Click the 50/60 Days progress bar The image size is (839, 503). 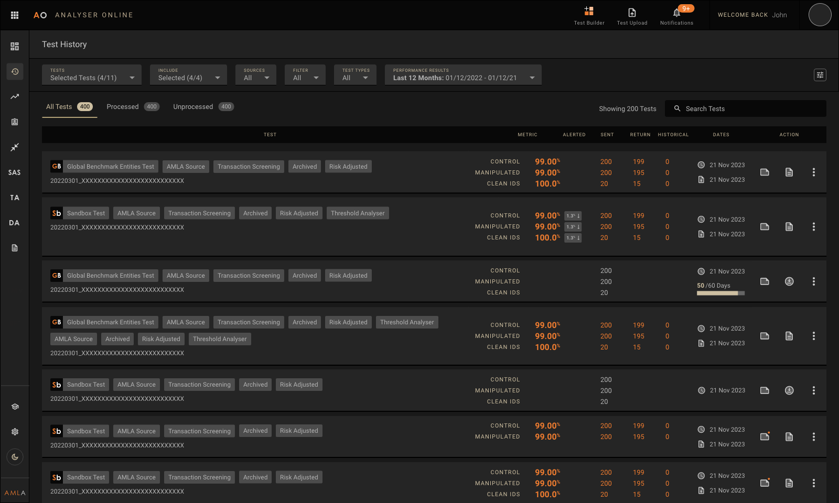point(720,293)
